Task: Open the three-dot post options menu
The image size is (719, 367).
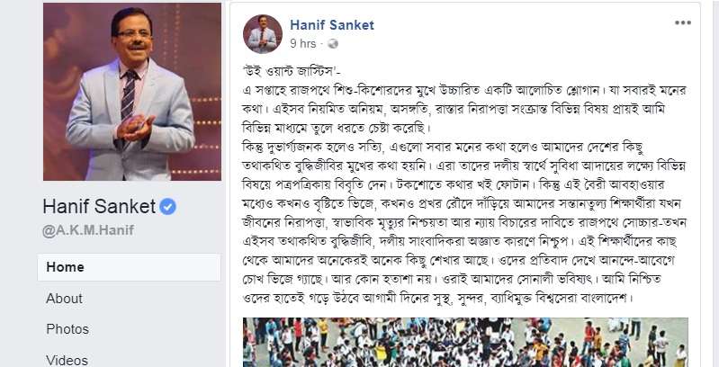Action: [x=683, y=22]
